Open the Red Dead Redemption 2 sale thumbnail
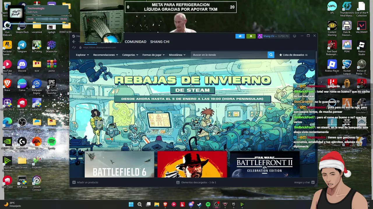The height and width of the screenshot is (209, 373). pyautogui.click(x=192, y=164)
